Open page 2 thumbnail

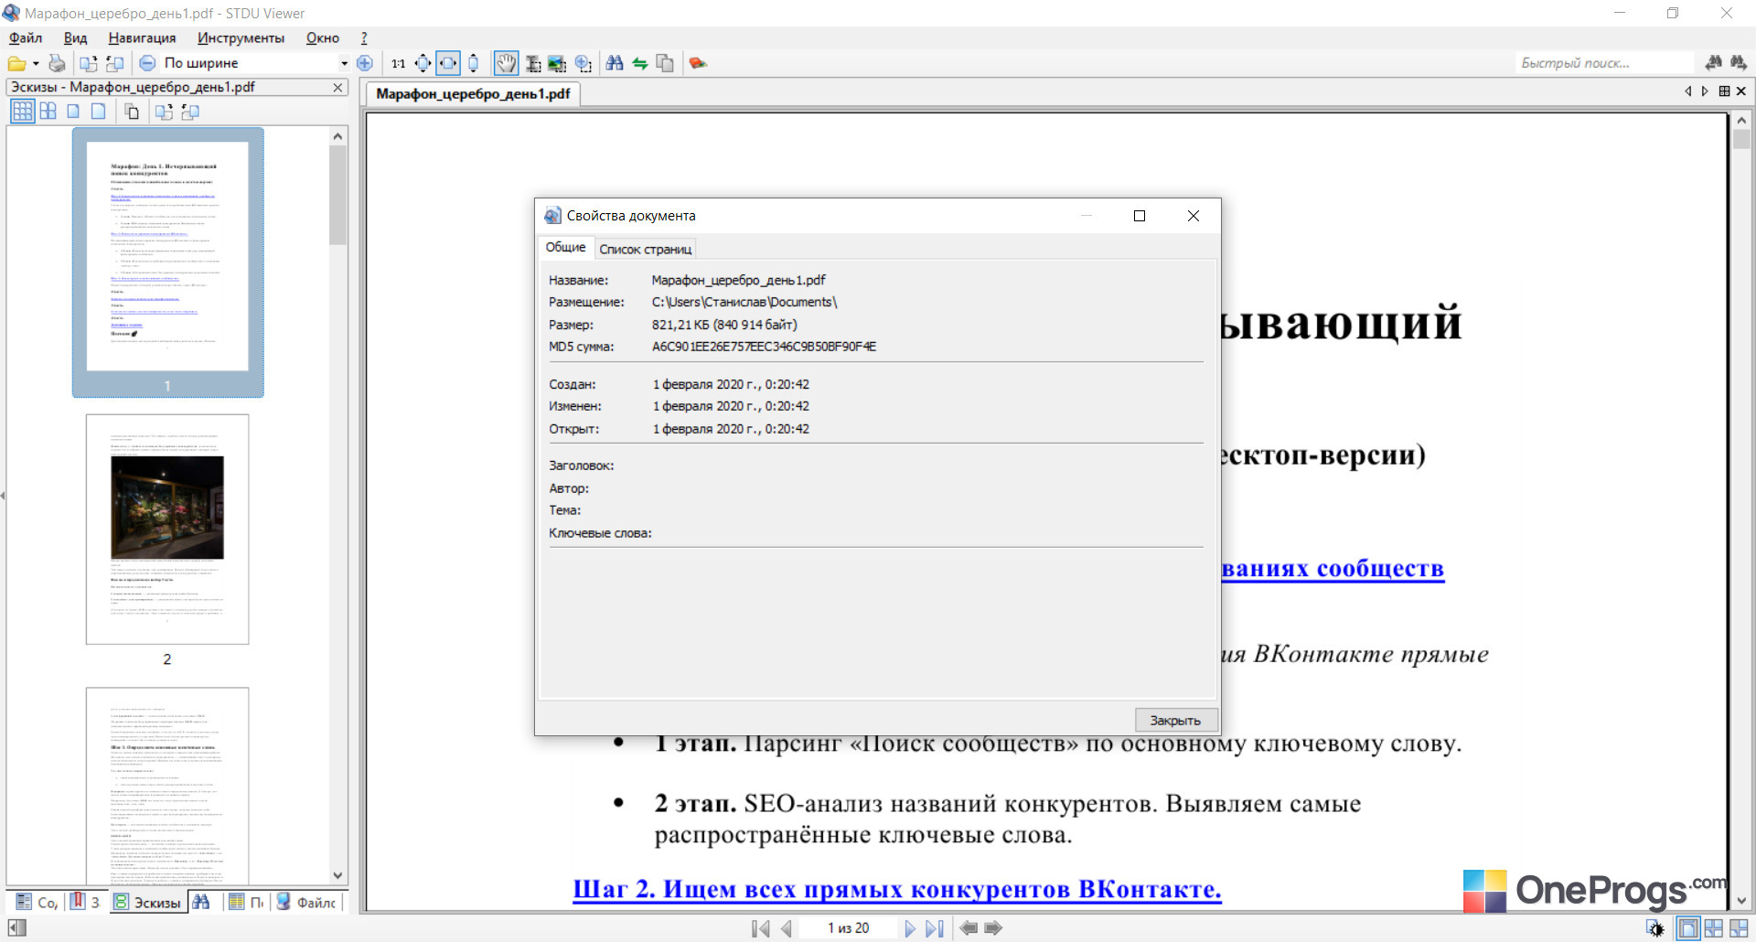coord(167,529)
